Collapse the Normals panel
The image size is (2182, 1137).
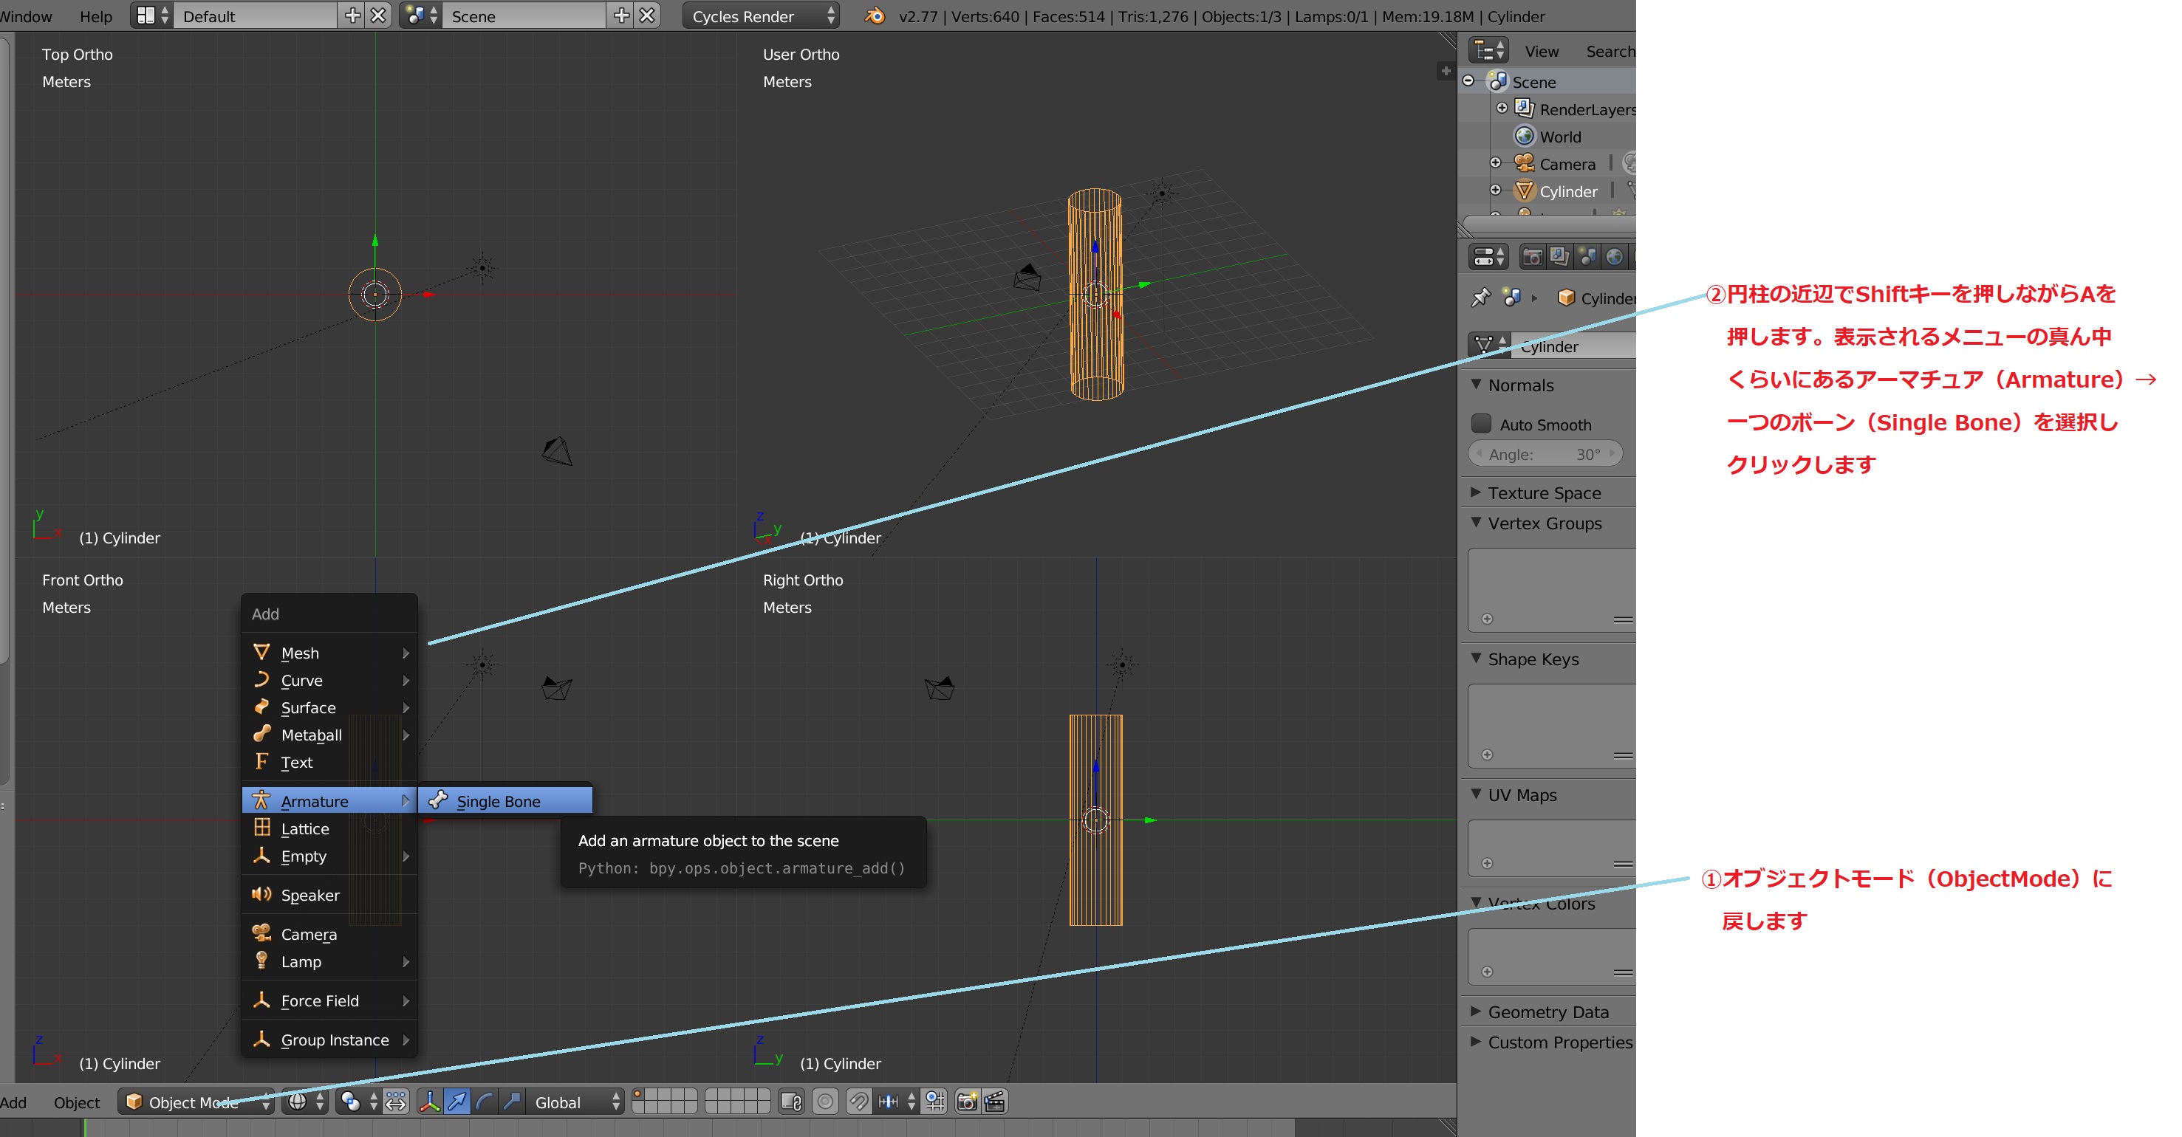click(1477, 385)
